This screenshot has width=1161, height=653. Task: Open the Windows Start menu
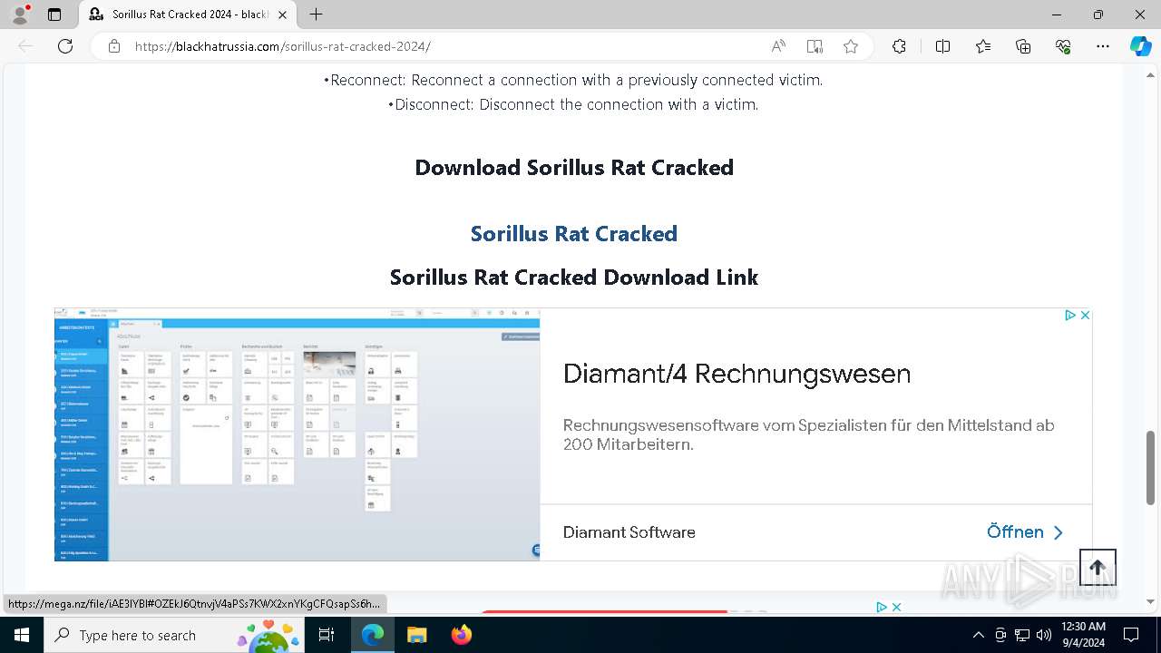[22, 635]
